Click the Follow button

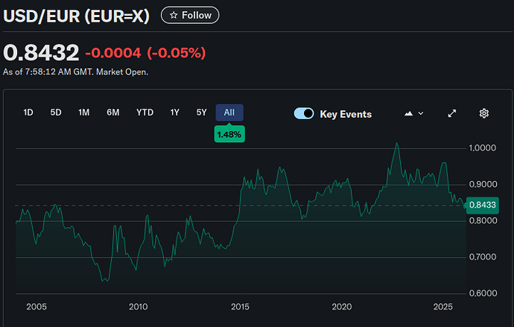pos(190,15)
